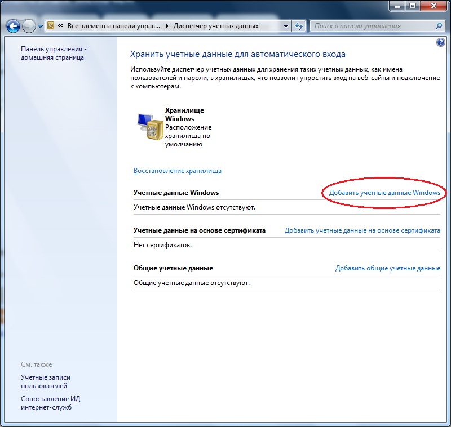Open the address bar history dropdown
The height and width of the screenshot is (427, 451).
pos(286,26)
